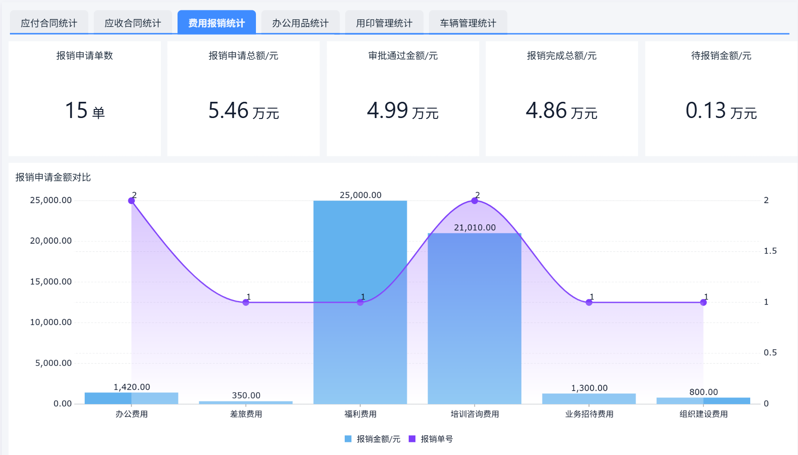Switch to the 应付合同统计 tab
The width and height of the screenshot is (798, 455).
pos(49,22)
